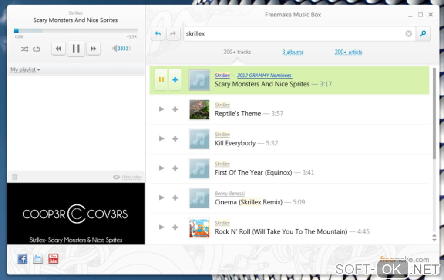Screen dimensions: 444x280
Task: Open the My playlist dropdown
Action: pyautogui.click(x=25, y=69)
